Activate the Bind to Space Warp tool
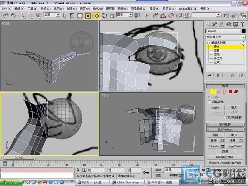 [x=38, y=15]
